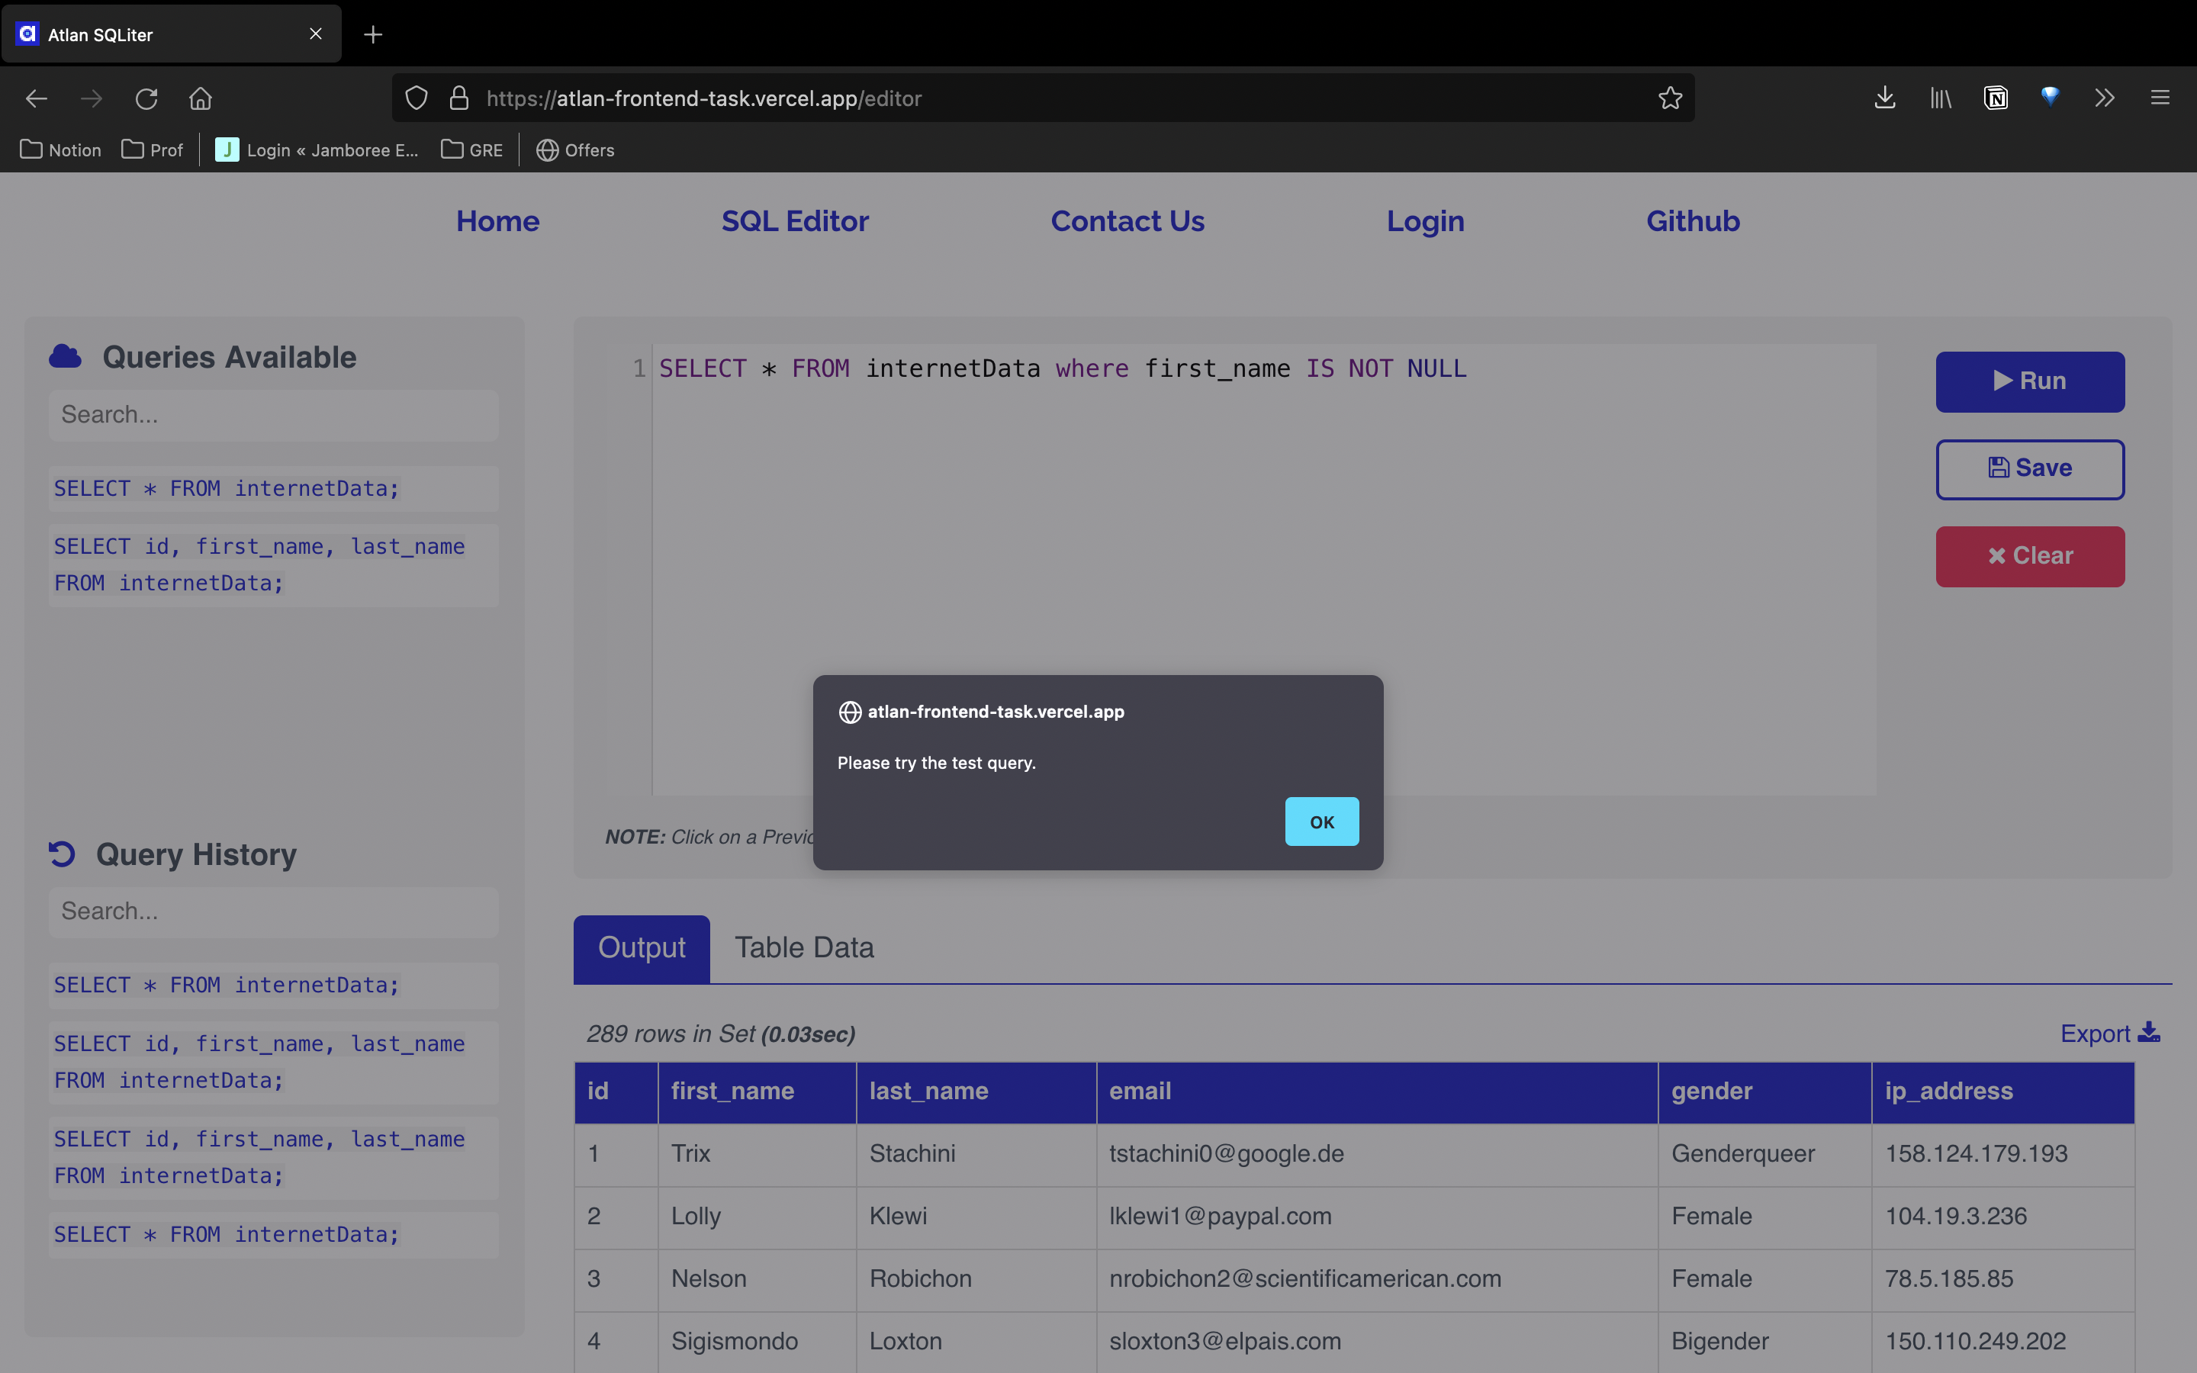Click the tracking protection shield icon
The height and width of the screenshot is (1373, 2197).
pos(417,98)
